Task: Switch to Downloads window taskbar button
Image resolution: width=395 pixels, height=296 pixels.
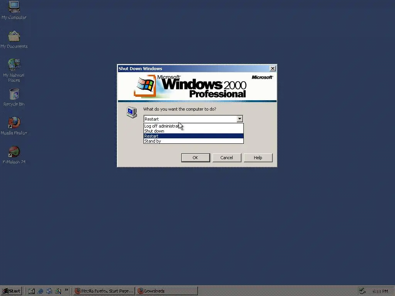Action: (167, 291)
